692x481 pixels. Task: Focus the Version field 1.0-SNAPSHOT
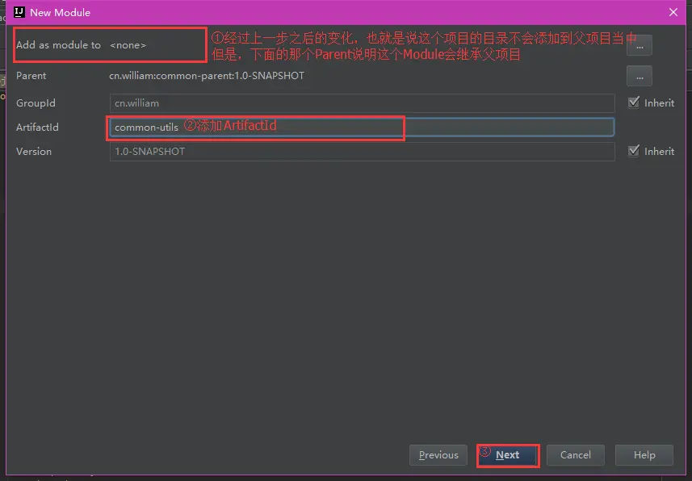[x=362, y=152]
